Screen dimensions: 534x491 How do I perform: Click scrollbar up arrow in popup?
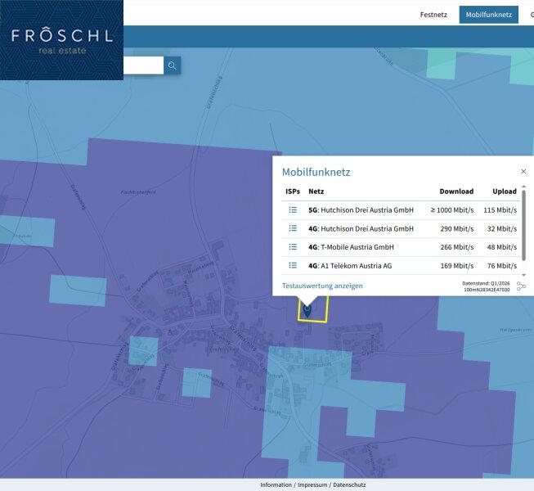[x=524, y=187]
